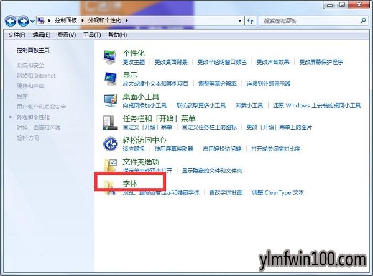Click the 放大或缩小文本和其他项目 link
This screenshot has width=373, height=276.
click(x=155, y=84)
